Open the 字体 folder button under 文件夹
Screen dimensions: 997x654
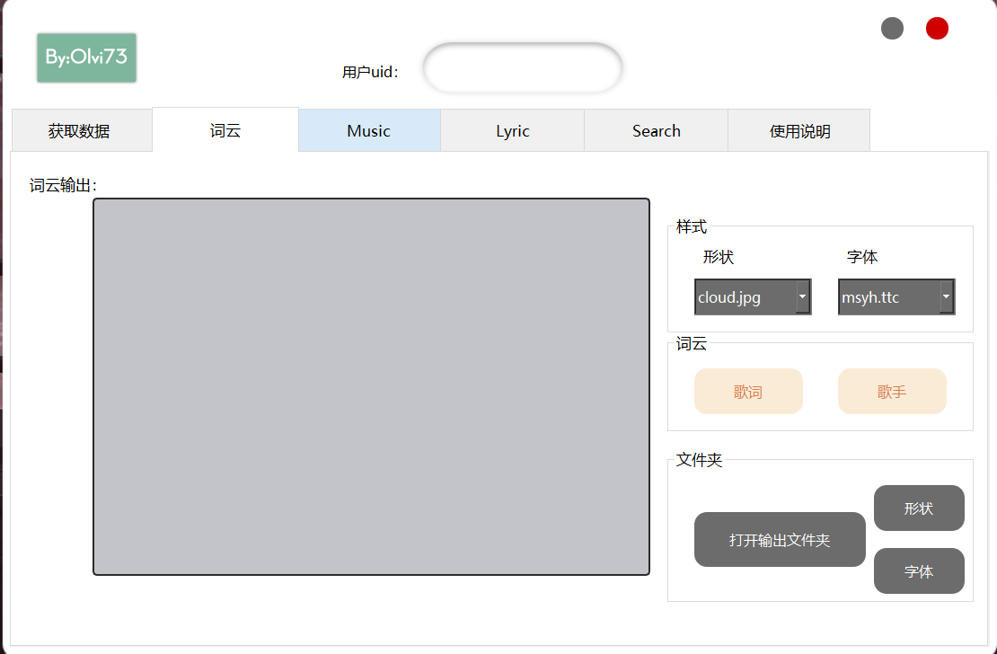pyautogui.click(x=919, y=571)
